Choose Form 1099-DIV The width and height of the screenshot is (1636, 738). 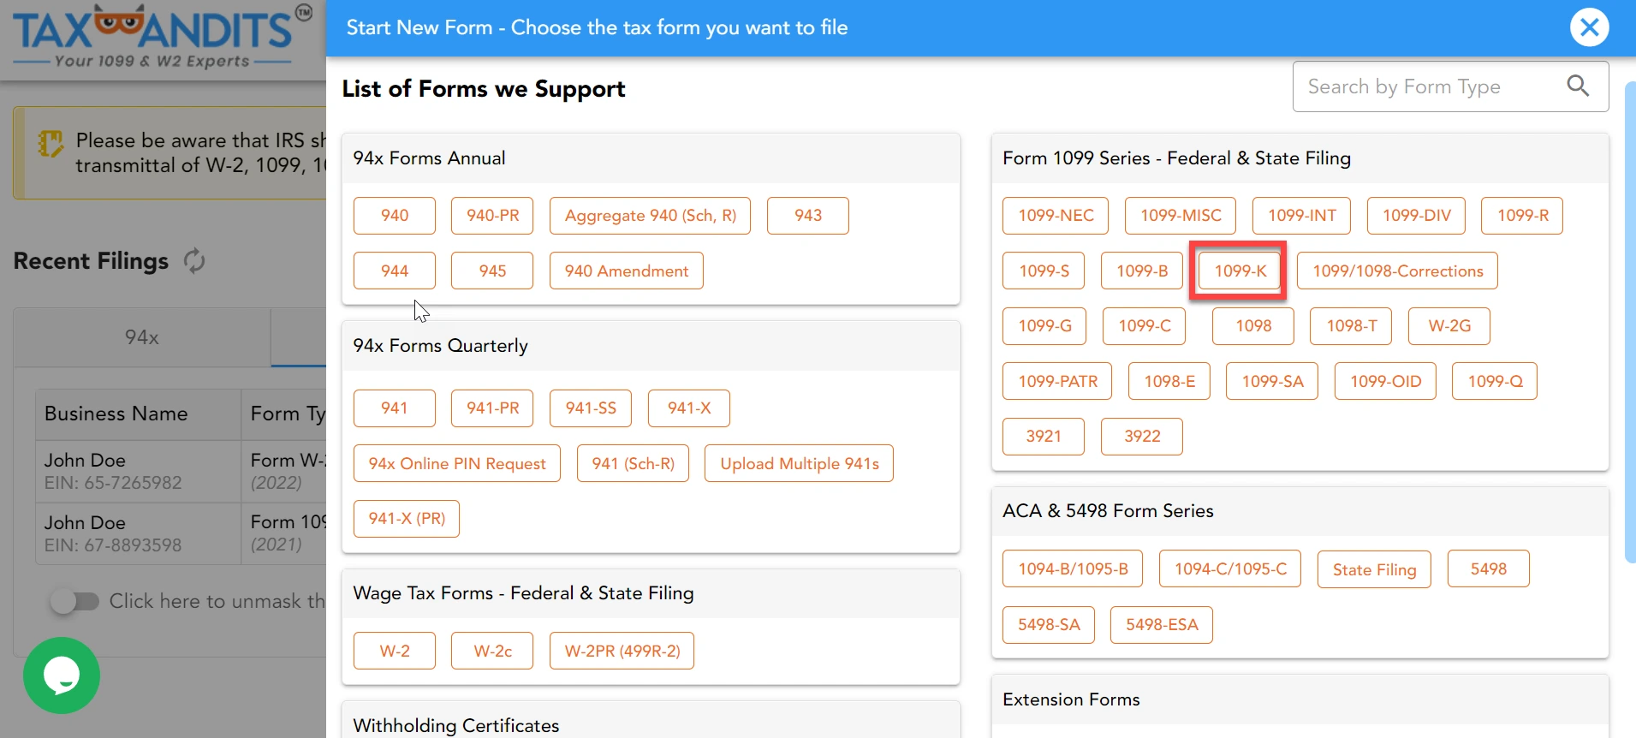[x=1417, y=216]
